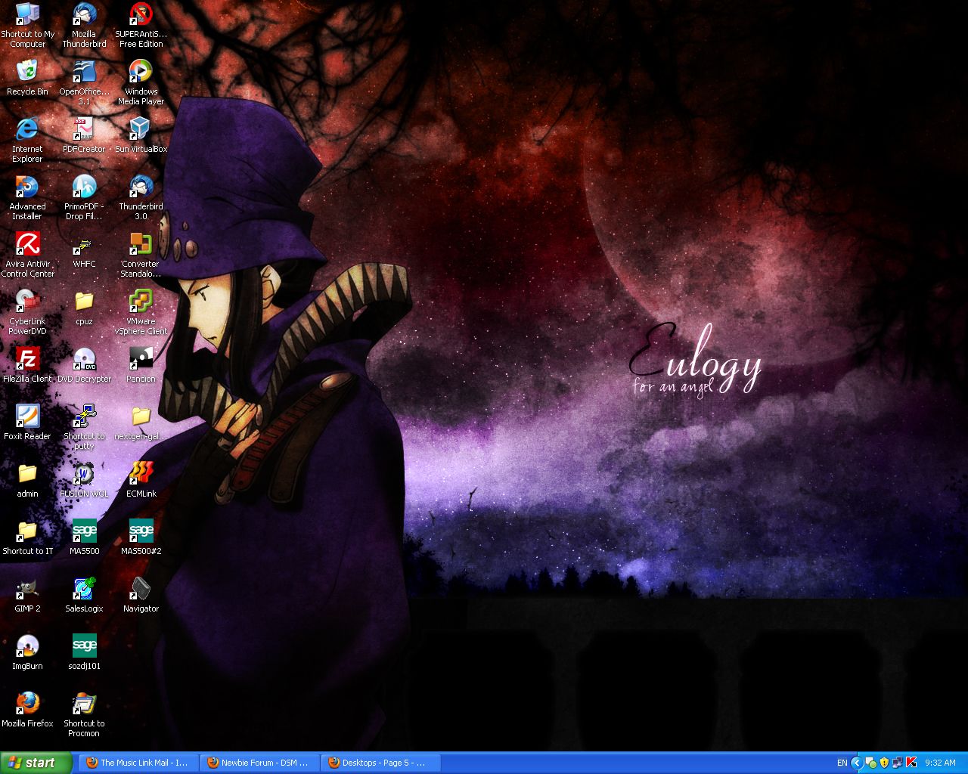Click the green status tray icon

click(870, 763)
